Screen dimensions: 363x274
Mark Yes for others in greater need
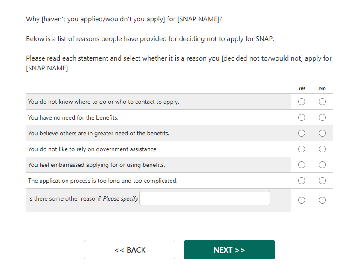[302, 133]
